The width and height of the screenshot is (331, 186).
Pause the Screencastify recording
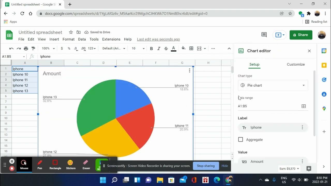pyautogui.click(x=12, y=161)
